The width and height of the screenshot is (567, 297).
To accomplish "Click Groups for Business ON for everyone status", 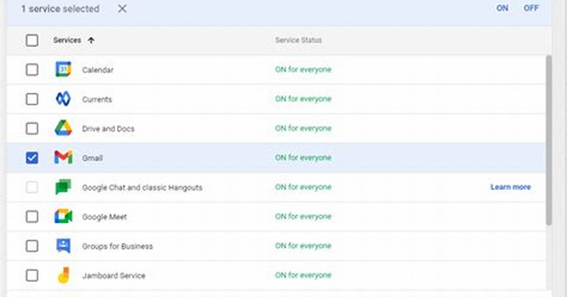I will coord(303,246).
